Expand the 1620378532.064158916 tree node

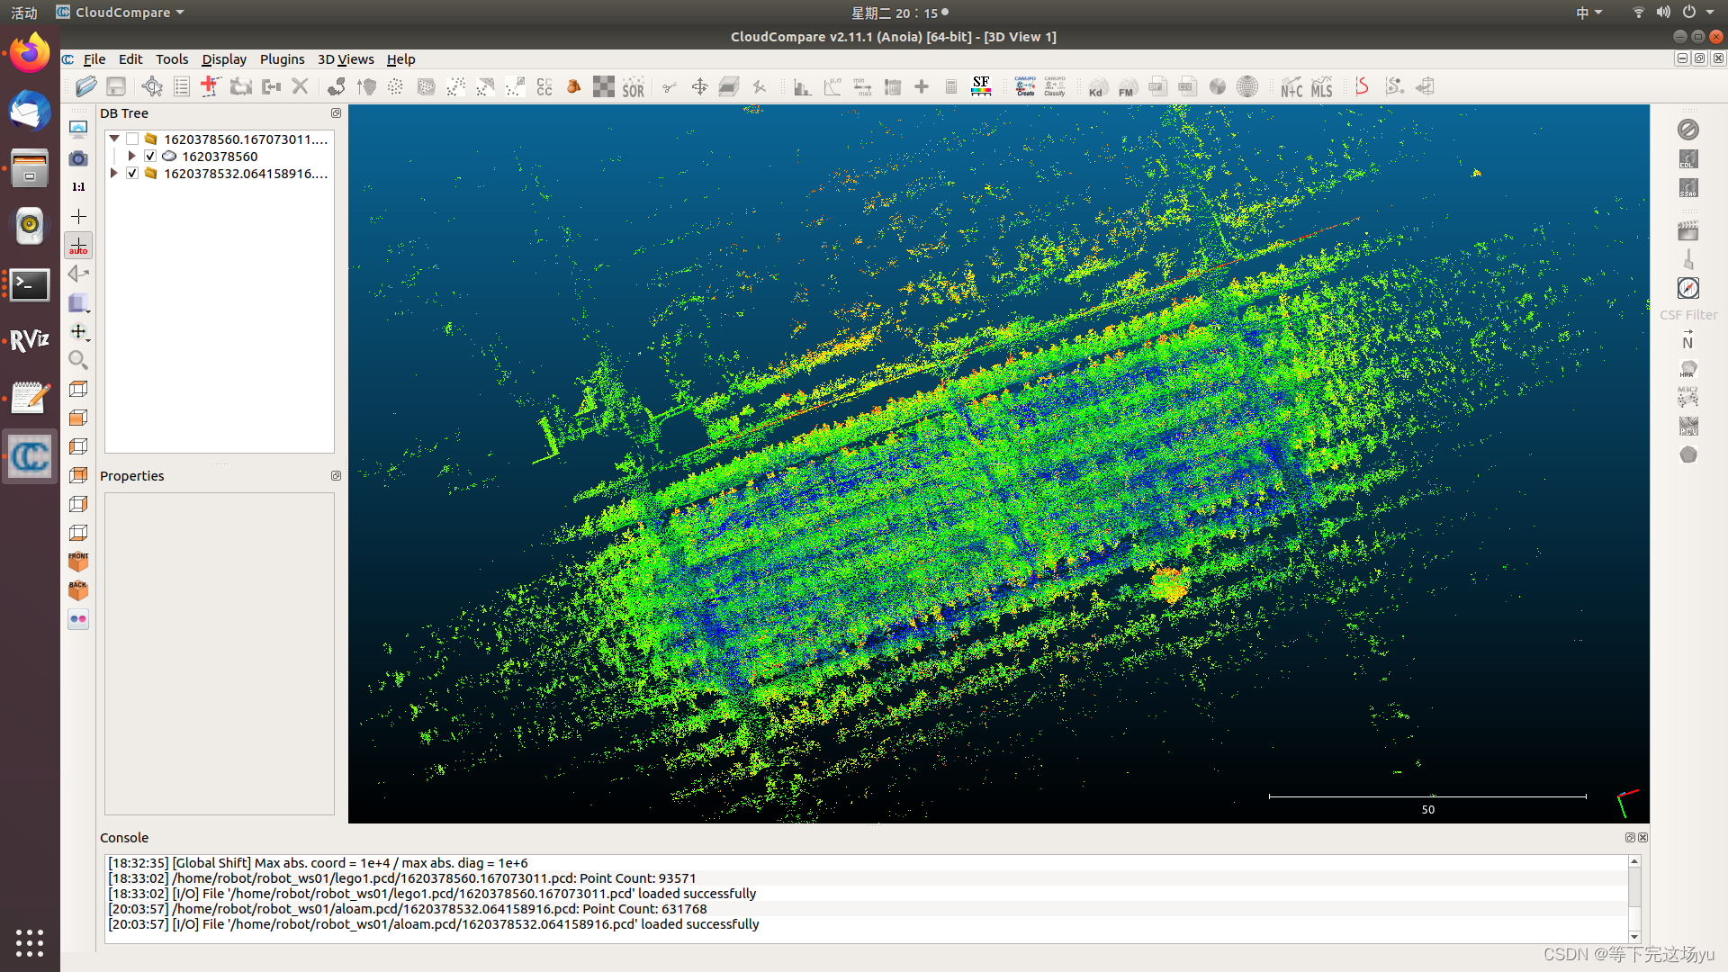coord(114,174)
